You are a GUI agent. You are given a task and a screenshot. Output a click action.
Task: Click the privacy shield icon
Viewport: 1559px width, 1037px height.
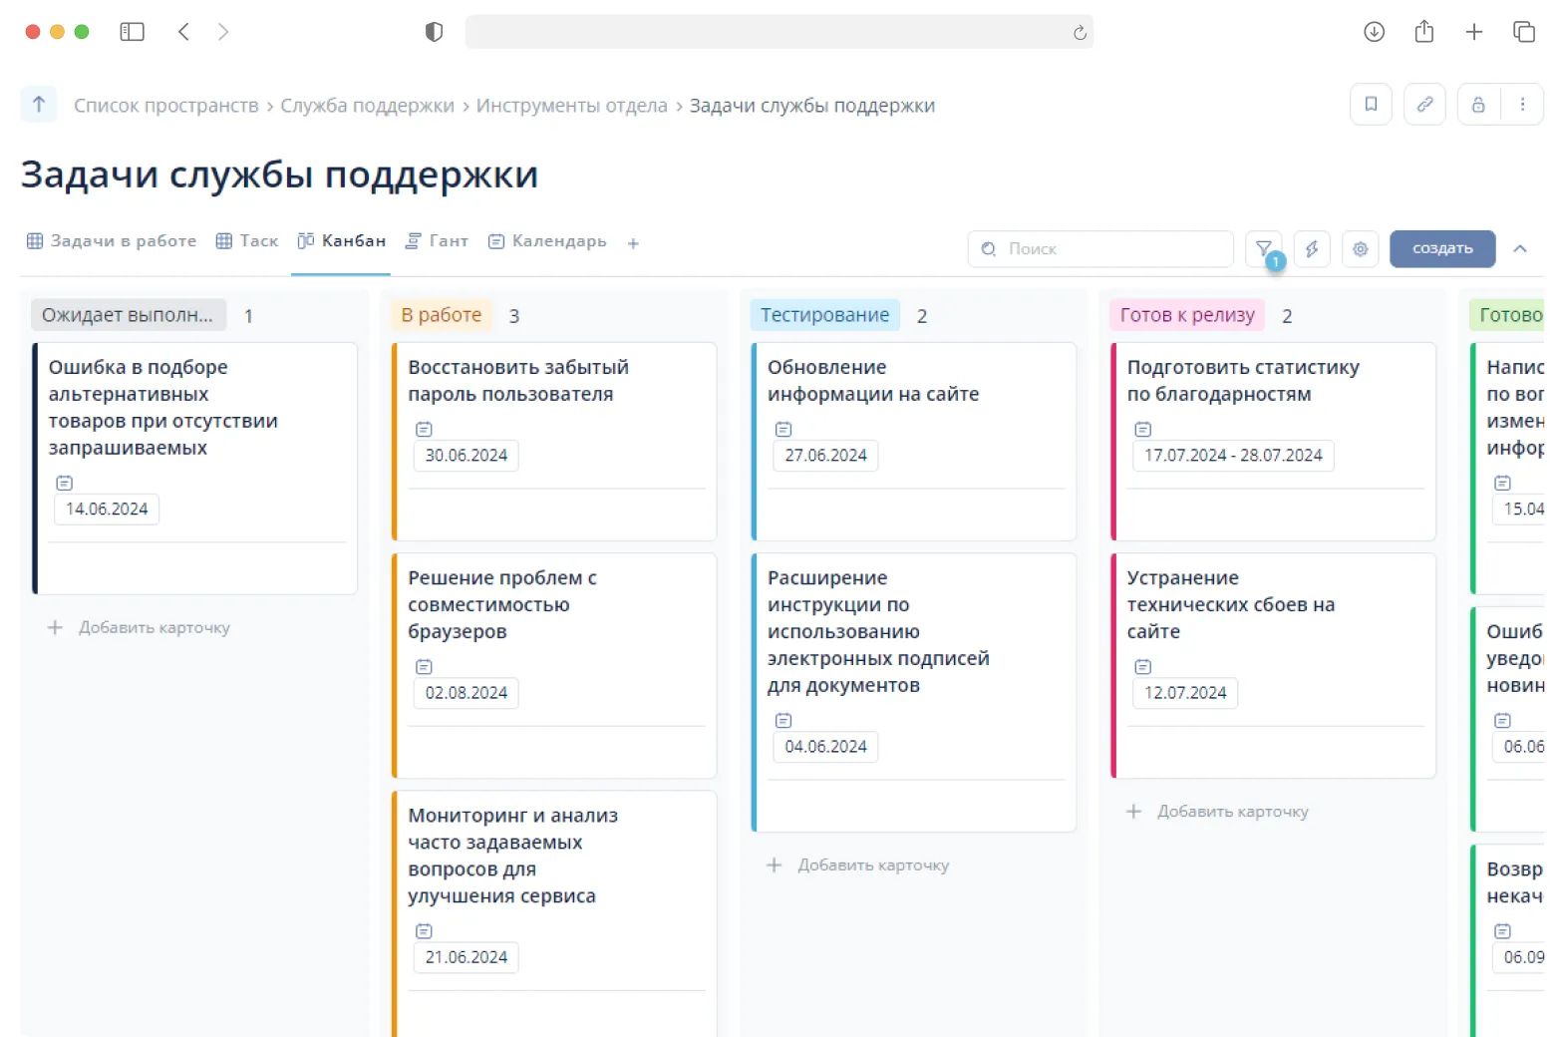pos(434,32)
